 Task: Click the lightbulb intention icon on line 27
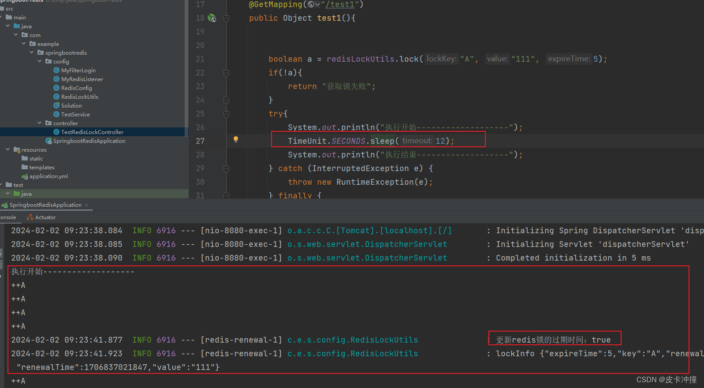coord(236,139)
